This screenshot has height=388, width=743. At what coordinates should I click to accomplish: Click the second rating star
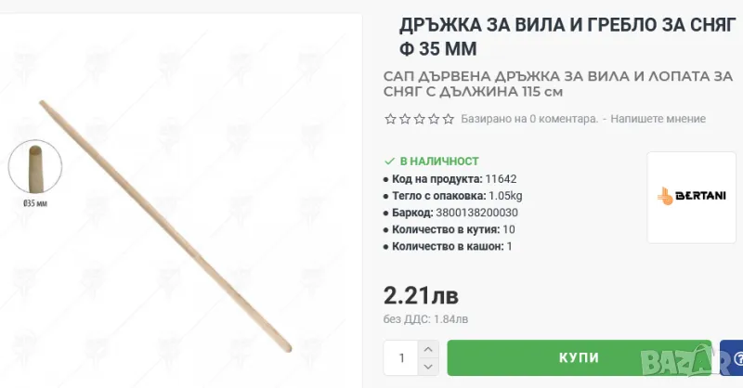click(x=405, y=119)
